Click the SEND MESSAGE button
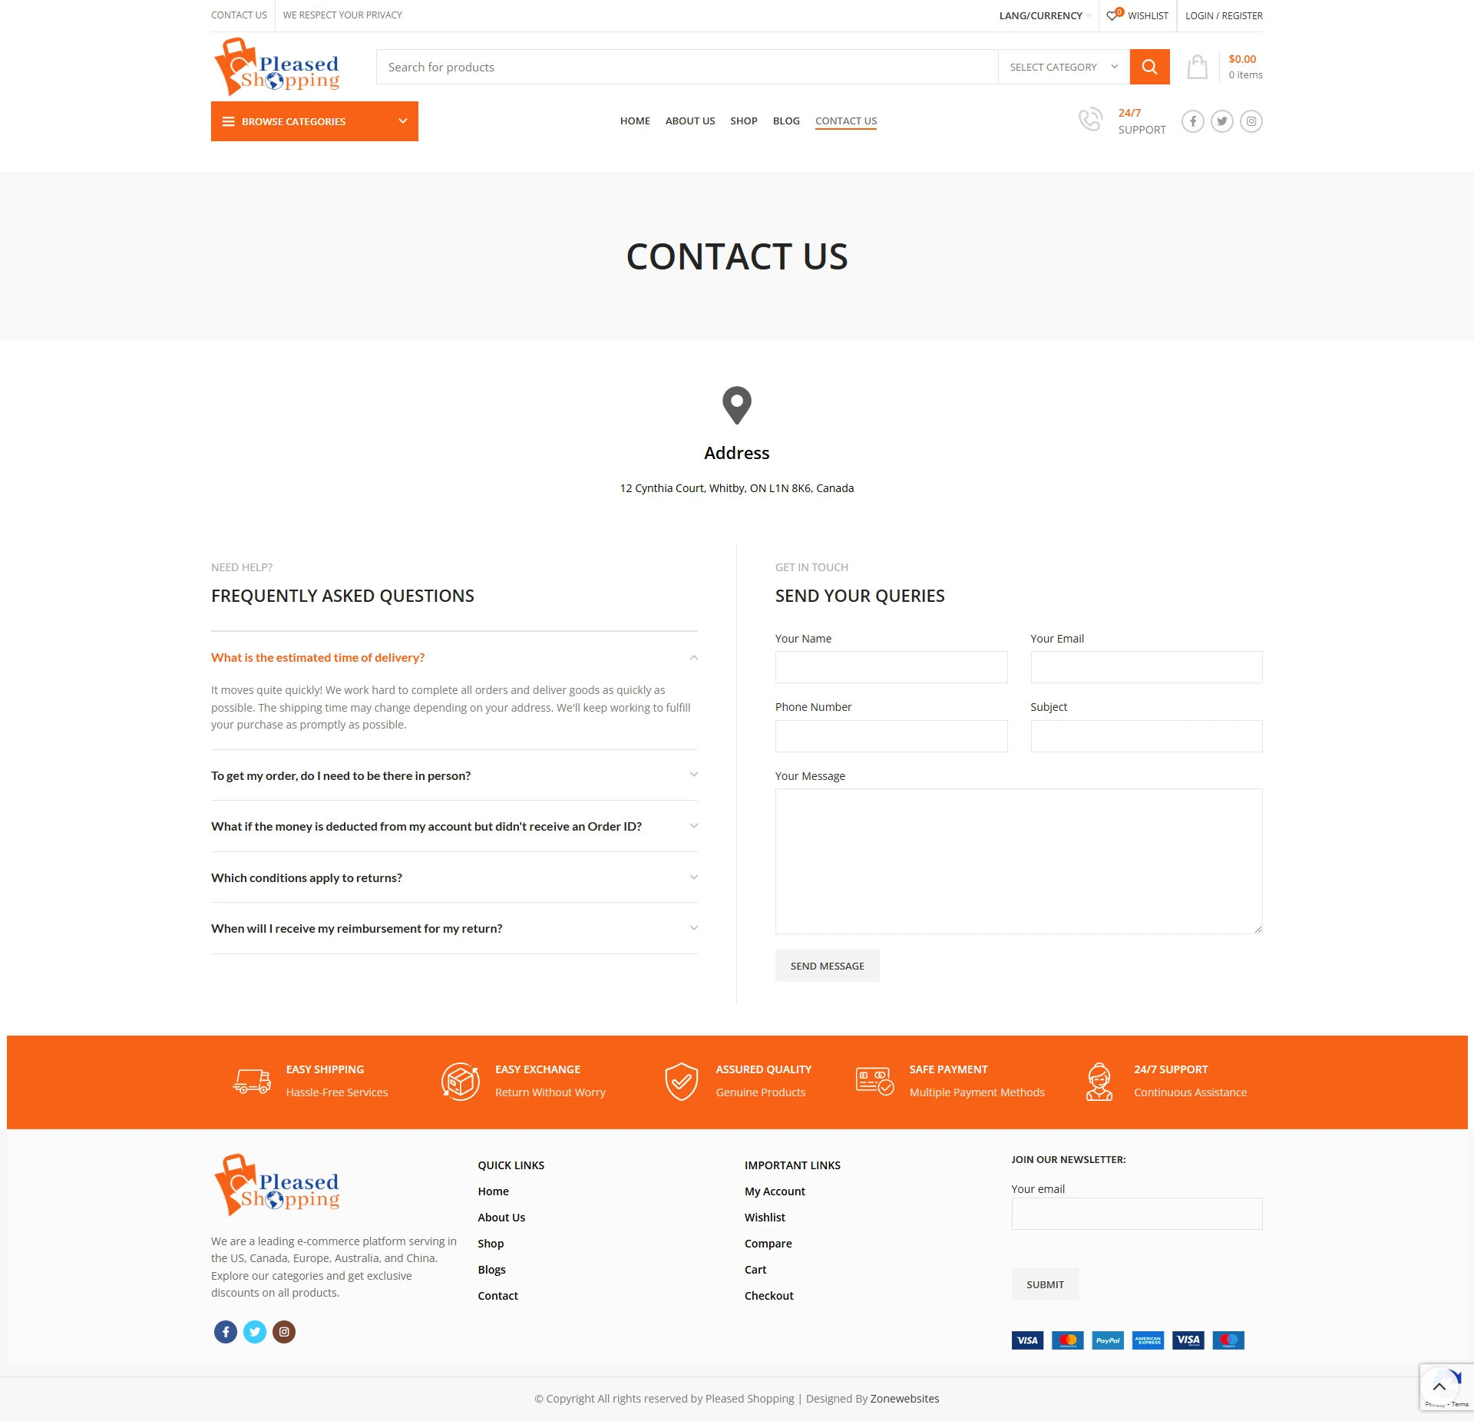 click(827, 964)
